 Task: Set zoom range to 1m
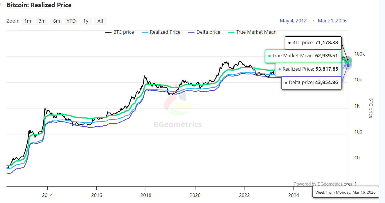point(28,21)
